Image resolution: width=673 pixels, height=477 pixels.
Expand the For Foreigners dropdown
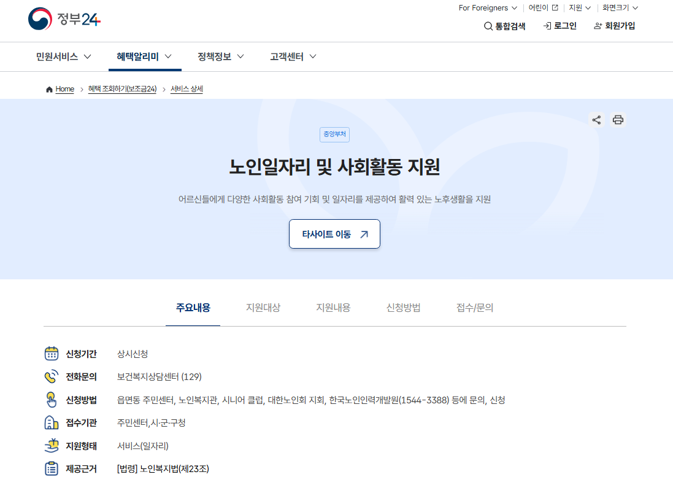coord(488,8)
